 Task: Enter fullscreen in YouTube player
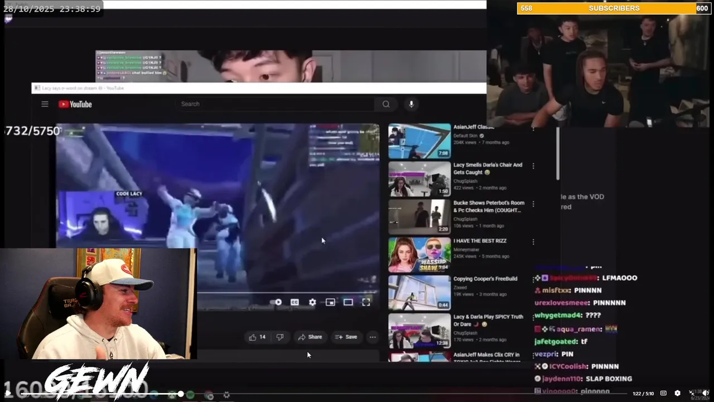366,302
